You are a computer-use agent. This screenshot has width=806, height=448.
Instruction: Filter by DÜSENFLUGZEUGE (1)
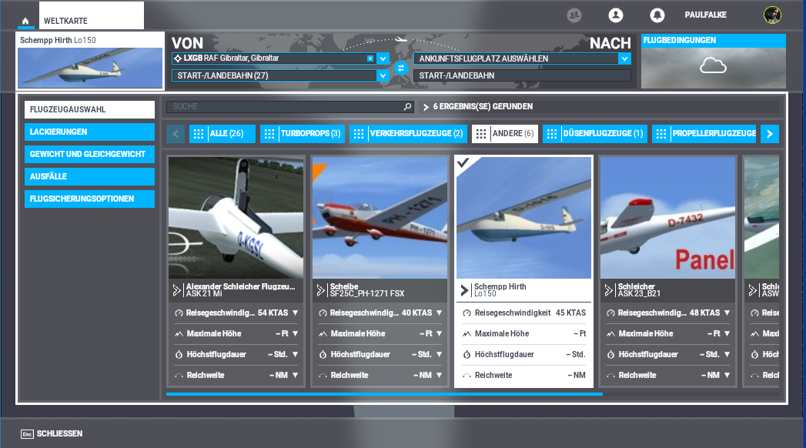pos(595,134)
